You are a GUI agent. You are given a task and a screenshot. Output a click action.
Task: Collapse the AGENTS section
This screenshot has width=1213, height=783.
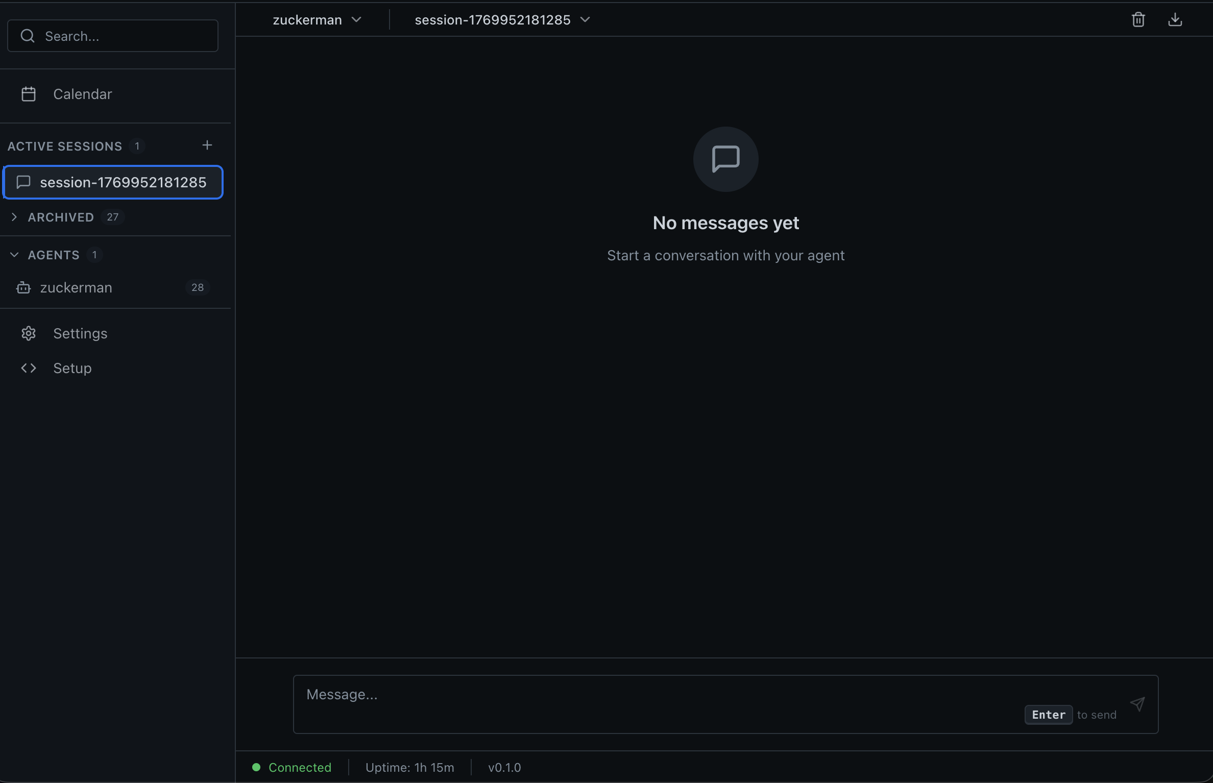click(14, 255)
